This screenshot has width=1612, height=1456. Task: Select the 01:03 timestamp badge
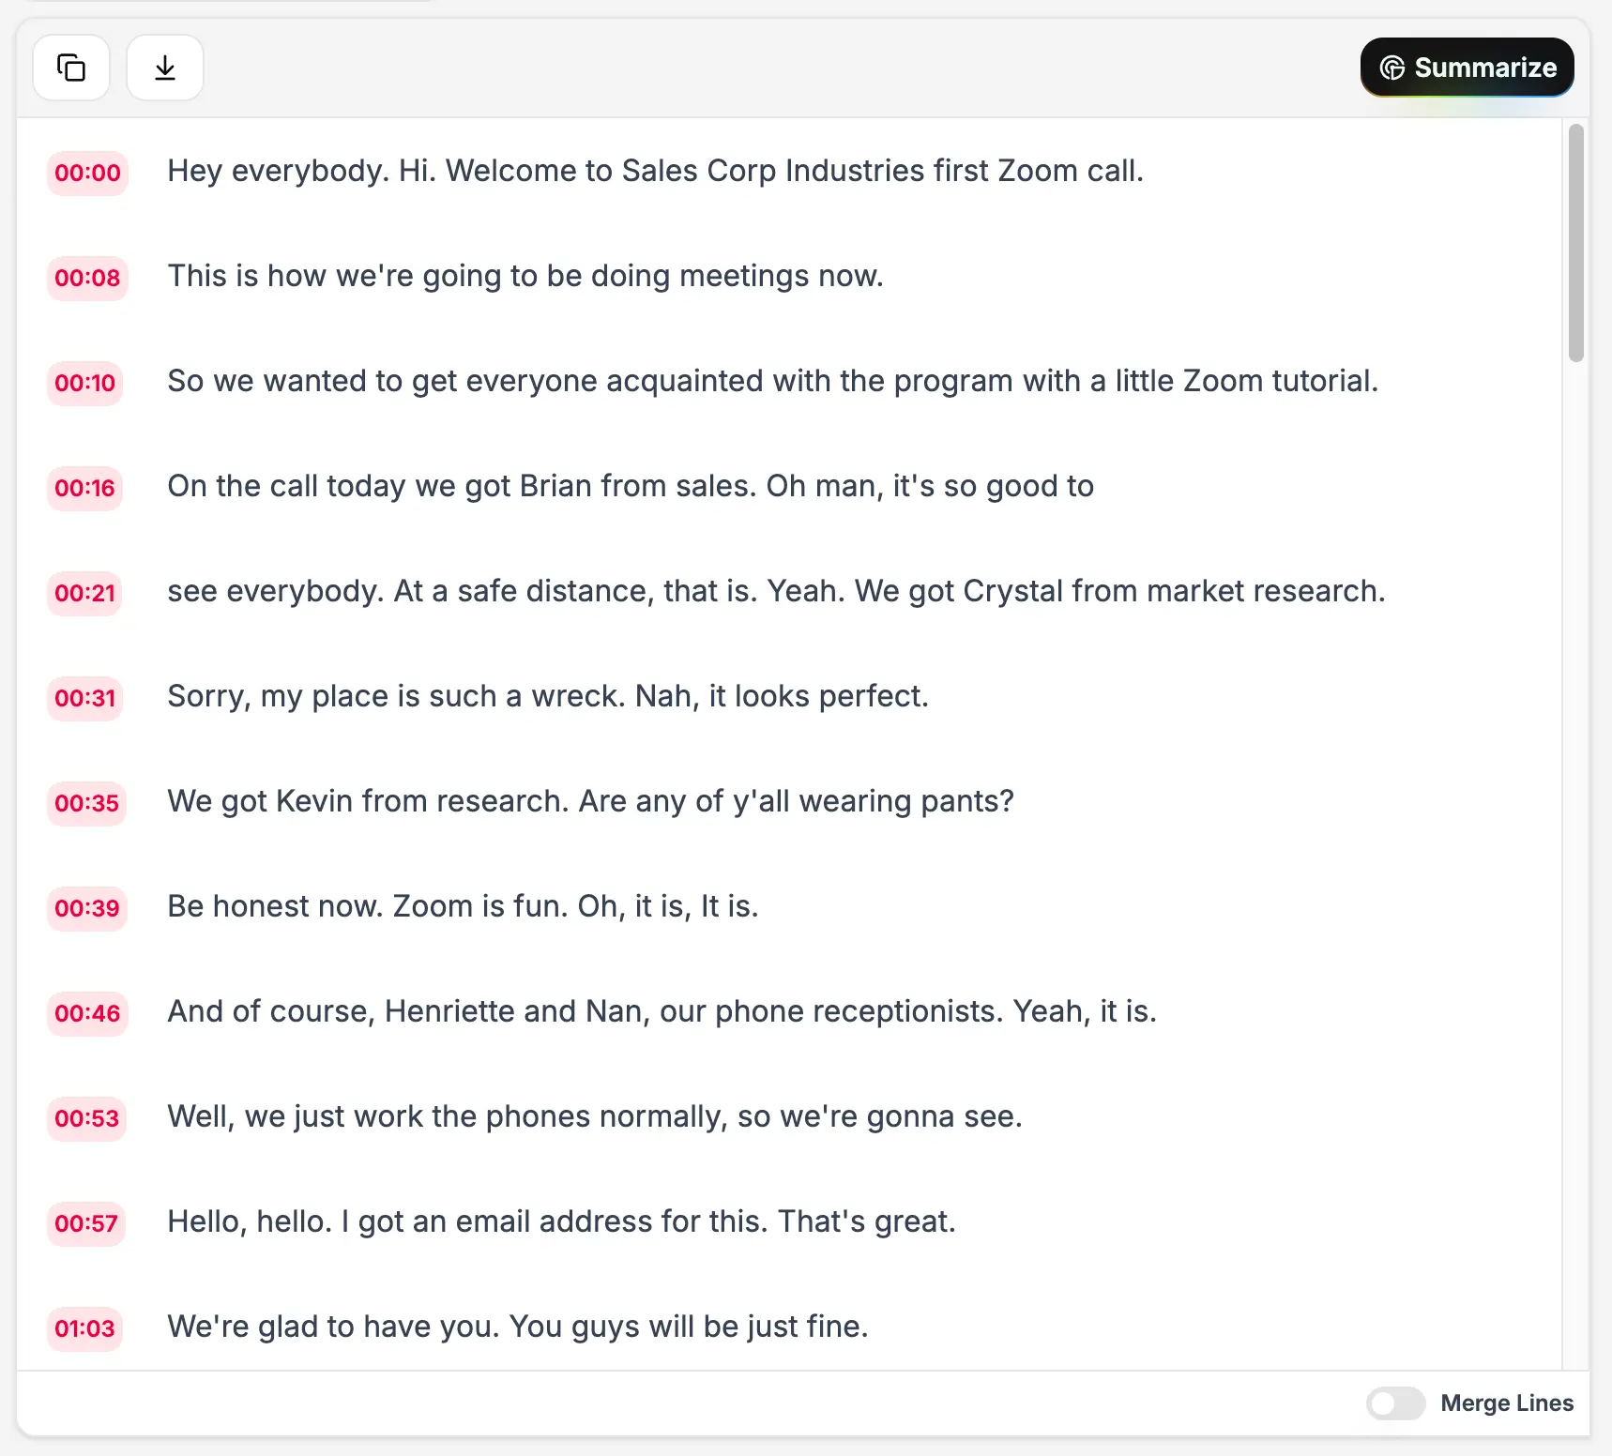point(84,1328)
